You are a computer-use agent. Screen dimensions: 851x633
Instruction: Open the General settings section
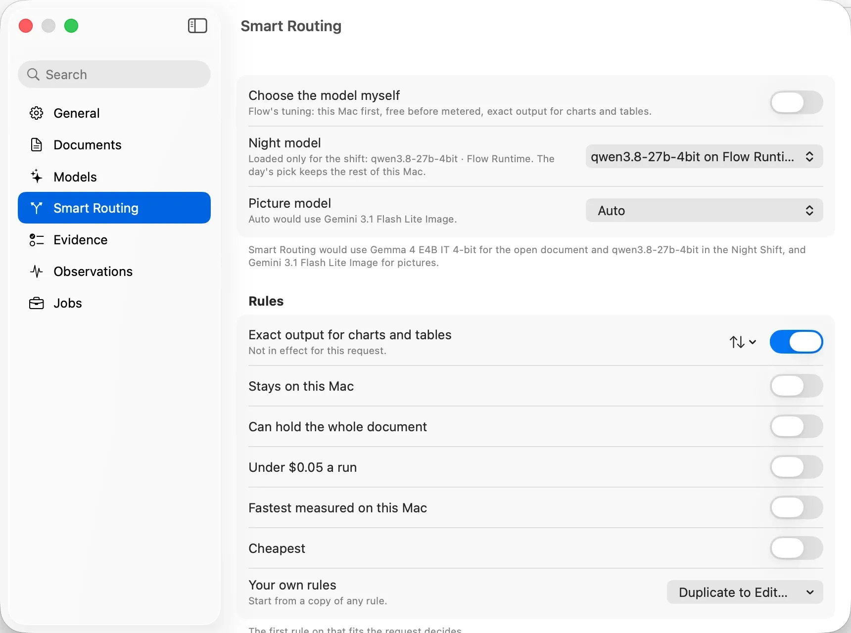pyautogui.click(x=114, y=113)
